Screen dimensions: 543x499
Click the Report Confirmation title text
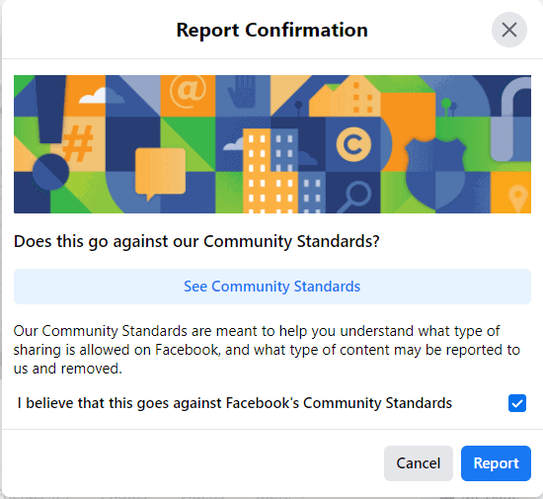[272, 30]
